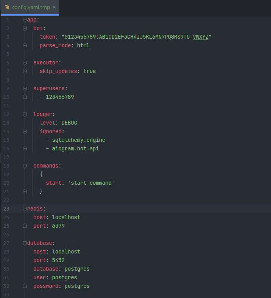Click the redis key on line 23
Viewport: 271px width, 298px height.
35,209
